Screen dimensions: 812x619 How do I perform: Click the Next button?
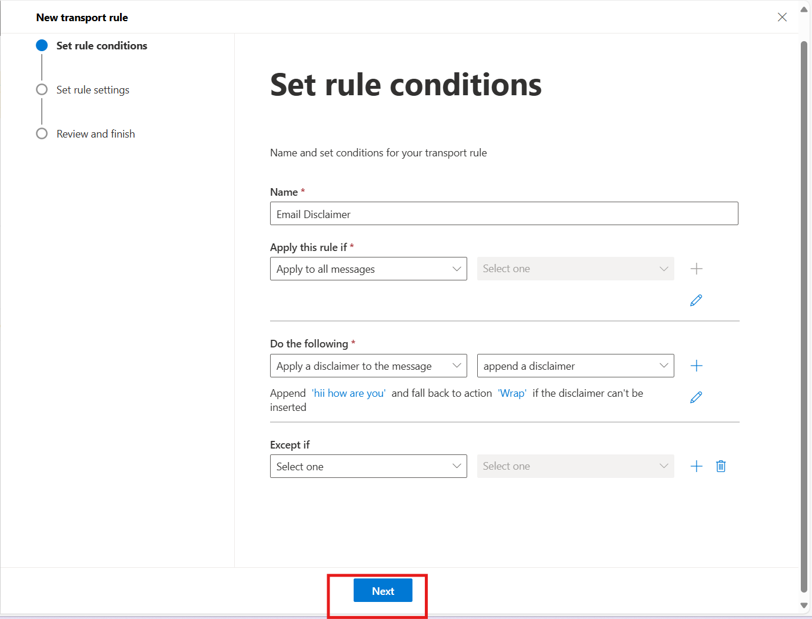[382, 591]
